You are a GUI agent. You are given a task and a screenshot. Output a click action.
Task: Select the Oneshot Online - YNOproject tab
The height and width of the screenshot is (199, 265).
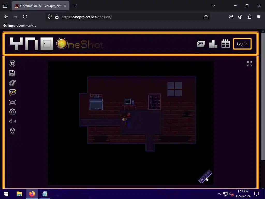(41, 6)
